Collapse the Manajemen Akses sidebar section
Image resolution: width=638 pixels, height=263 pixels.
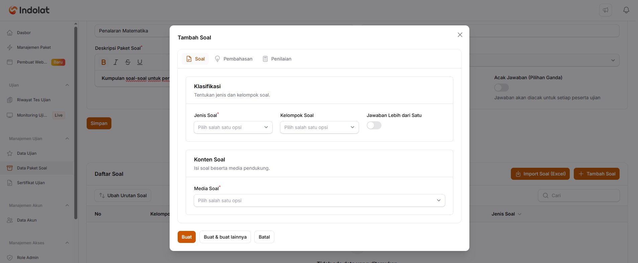pos(67,243)
